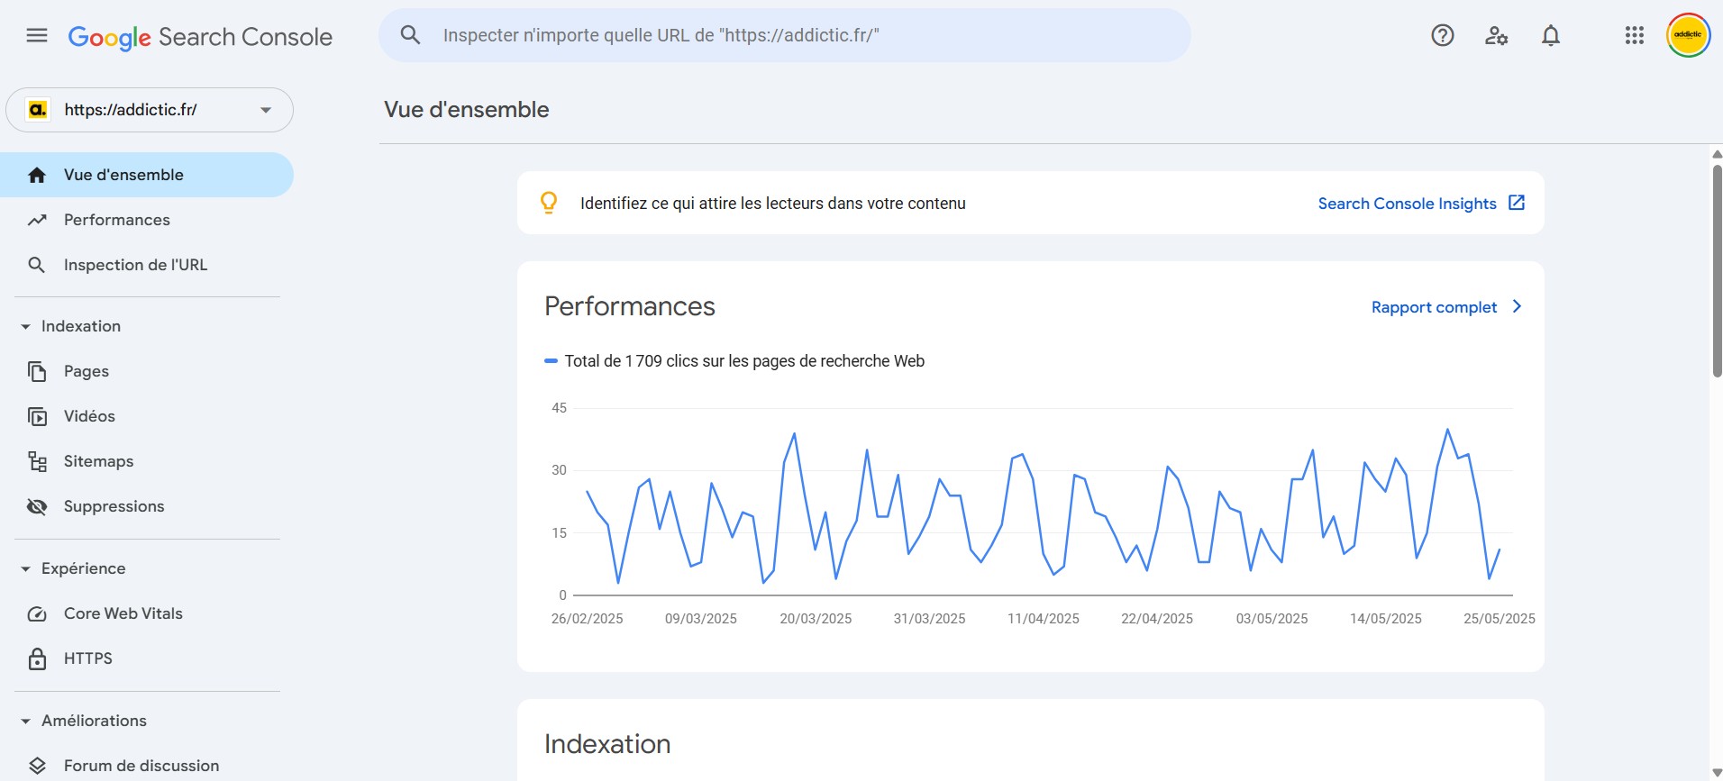
Task: Click the lightbulb insights icon
Action: 549,203
